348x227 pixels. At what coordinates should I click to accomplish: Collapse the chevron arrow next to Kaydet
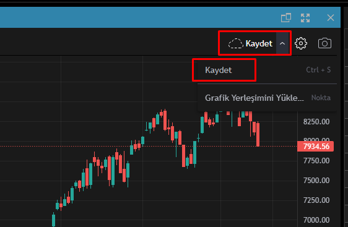tap(282, 43)
